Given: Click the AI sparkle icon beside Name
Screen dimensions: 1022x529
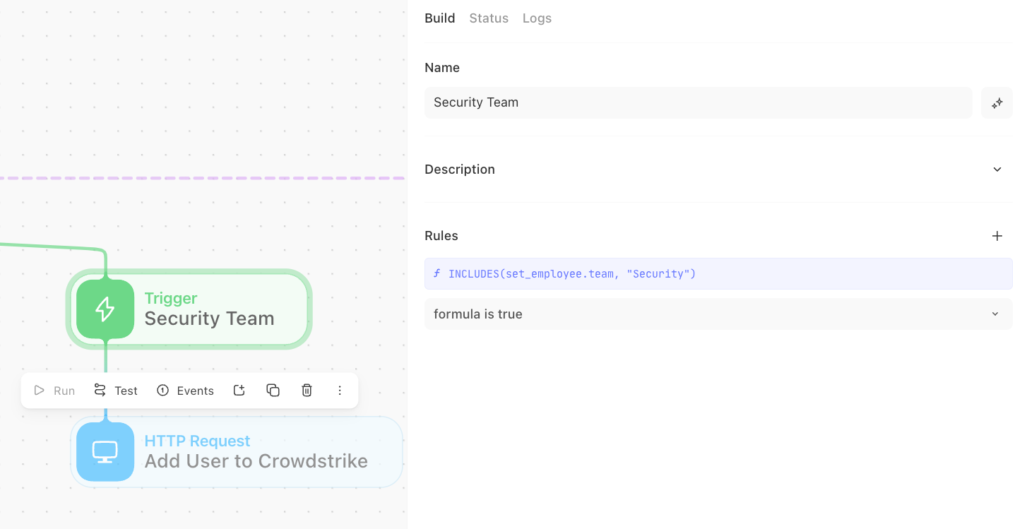Looking at the screenshot, I should pos(997,103).
